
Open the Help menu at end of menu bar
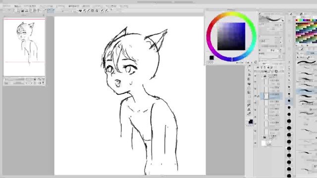(x=124, y=6)
